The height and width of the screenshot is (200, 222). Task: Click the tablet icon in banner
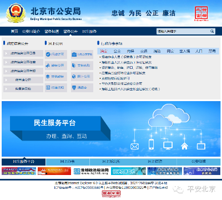click(201, 146)
